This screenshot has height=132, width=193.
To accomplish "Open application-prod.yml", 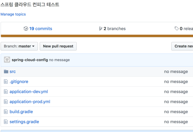I will (30, 101).
